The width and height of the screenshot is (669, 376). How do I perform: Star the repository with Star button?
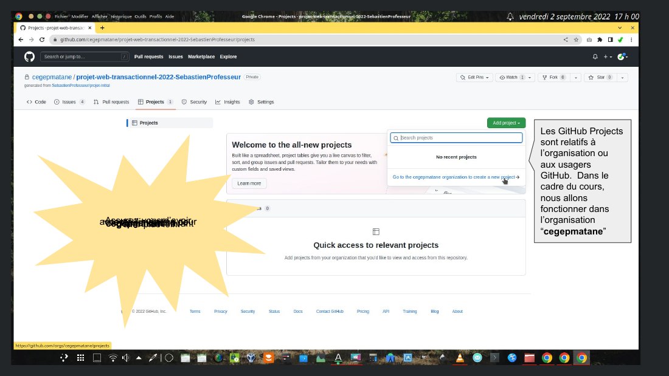point(600,77)
